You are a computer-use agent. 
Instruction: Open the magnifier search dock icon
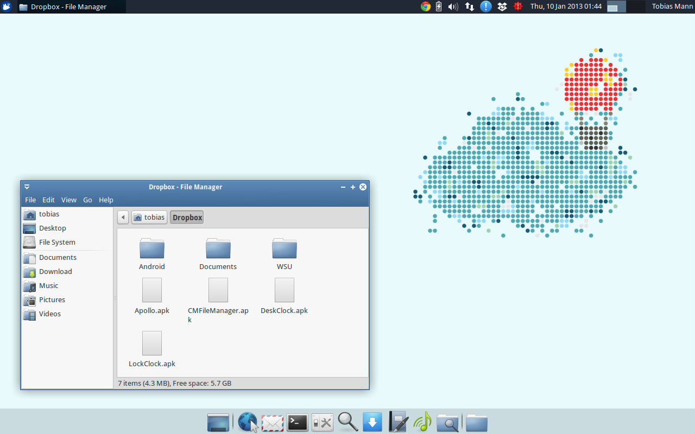(347, 422)
